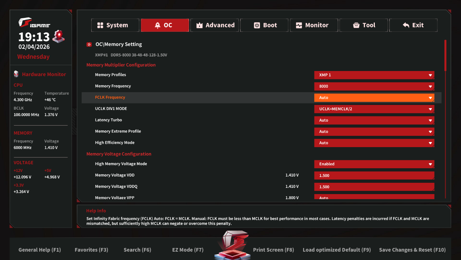The image size is (461, 260).
Task: Click the Memory Voltage VDD input field
Action: (374, 176)
